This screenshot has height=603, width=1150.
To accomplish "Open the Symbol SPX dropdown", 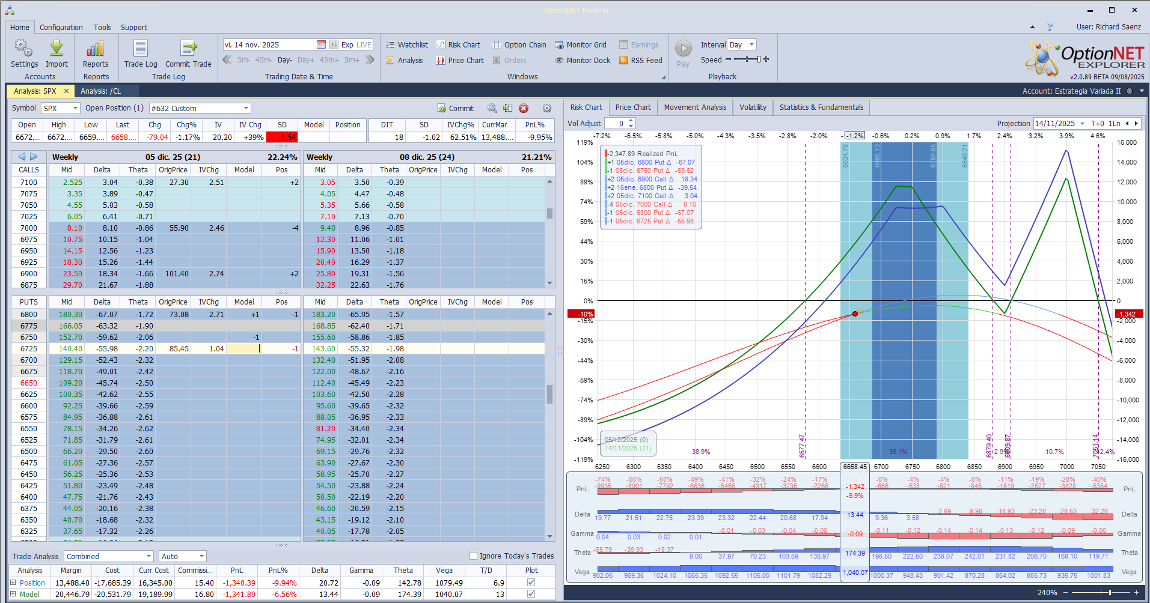I will click(x=75, y=109).
